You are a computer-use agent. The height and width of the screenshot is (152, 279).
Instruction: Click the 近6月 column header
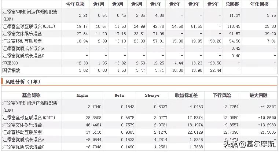pyautogui.click(x=137, y=4)
